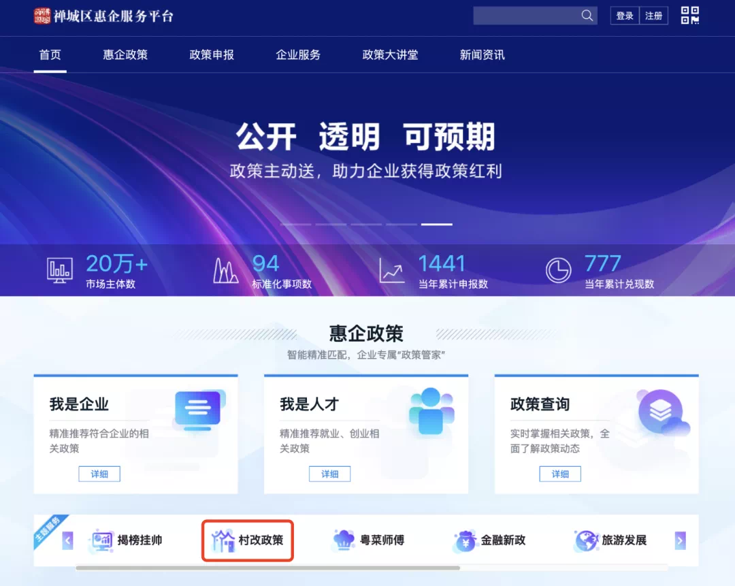Click the 我是企业 card title
The height and width of the screenshot is (586, 735).
click(79, 404)
